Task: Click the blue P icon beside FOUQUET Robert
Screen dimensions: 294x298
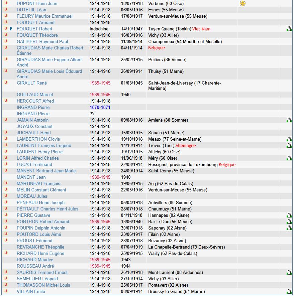Action: pyautogui.click(x=11, y=29)
